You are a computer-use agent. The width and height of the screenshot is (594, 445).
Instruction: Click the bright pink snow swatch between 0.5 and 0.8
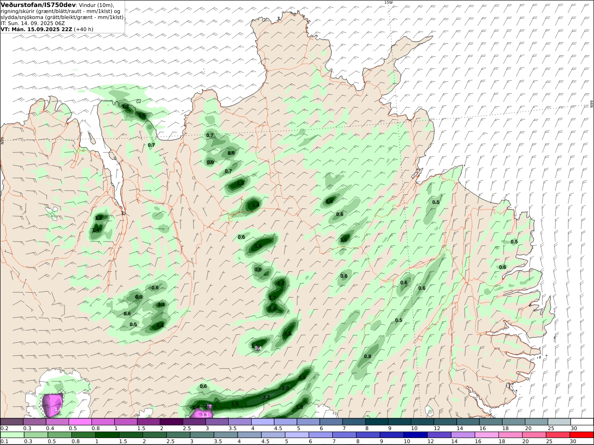(80, 422)
